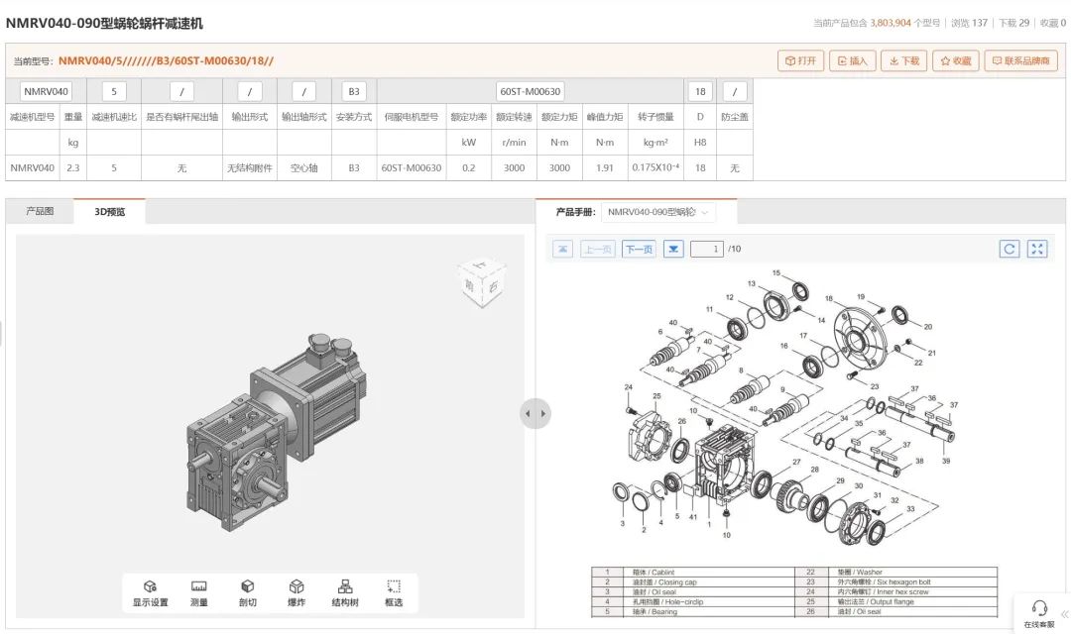Jump to first page of manual
This screenshot has height=634, width=1071.
(x=563, y=249)
